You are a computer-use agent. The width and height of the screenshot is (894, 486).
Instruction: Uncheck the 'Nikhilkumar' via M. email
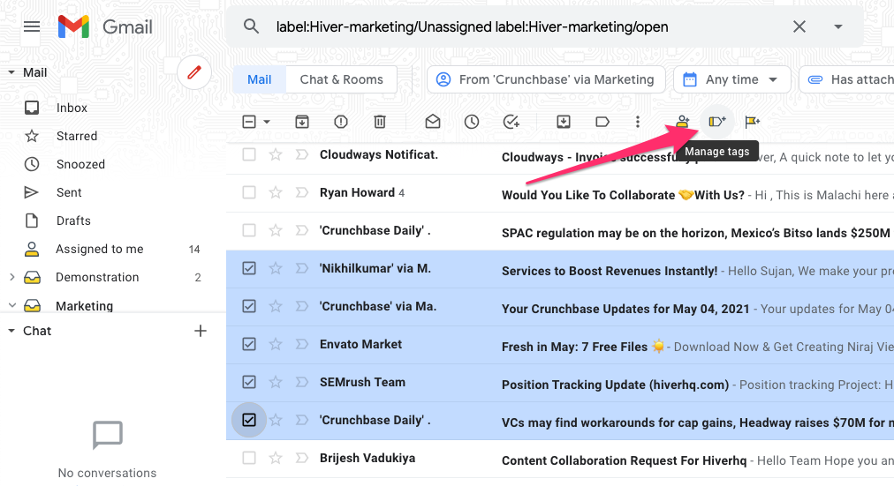click(249, 268)
